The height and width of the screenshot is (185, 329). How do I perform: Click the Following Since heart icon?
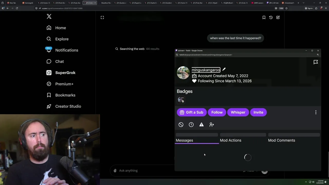click(x=194, y=81)
